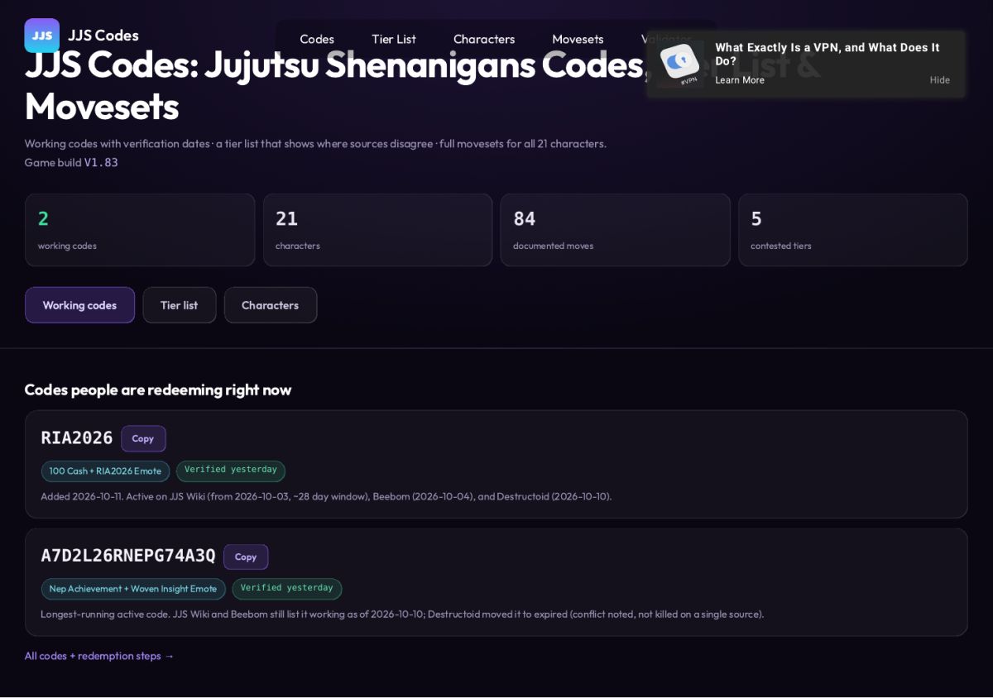Click the JJS logo icon

coord(41,36)
